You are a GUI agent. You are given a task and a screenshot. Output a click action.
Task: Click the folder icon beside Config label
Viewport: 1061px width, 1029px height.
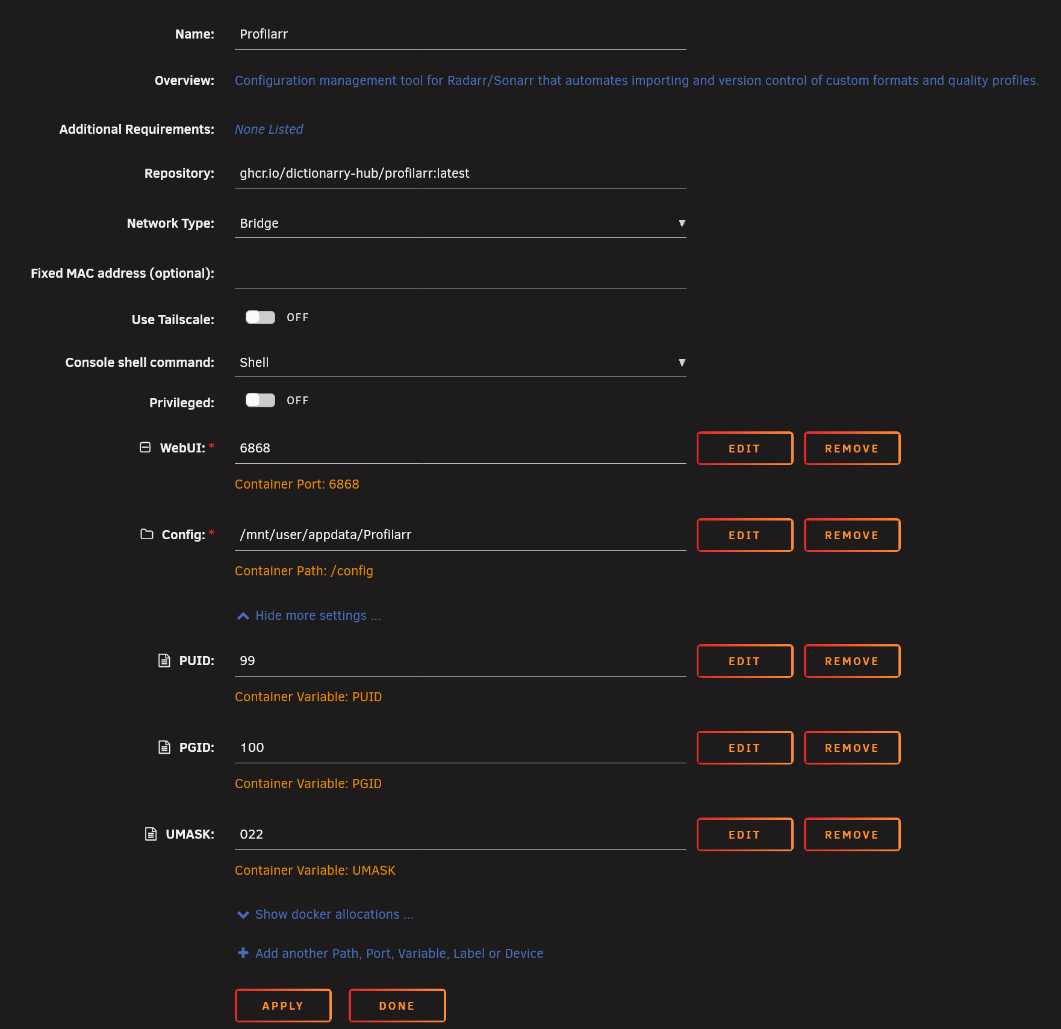(x=147, y=534)
